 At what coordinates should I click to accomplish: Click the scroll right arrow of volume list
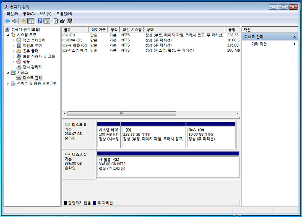click(x=237, y=113)
